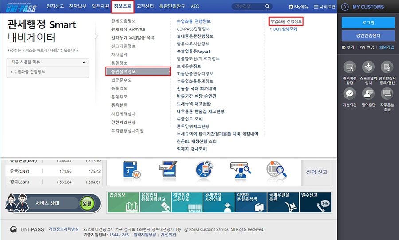Select 민원처리현황 menu item
Screen dimensions: 399x240
click(x=123, y=122)
